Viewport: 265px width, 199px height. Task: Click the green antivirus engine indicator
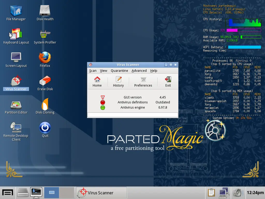point(102,108)
